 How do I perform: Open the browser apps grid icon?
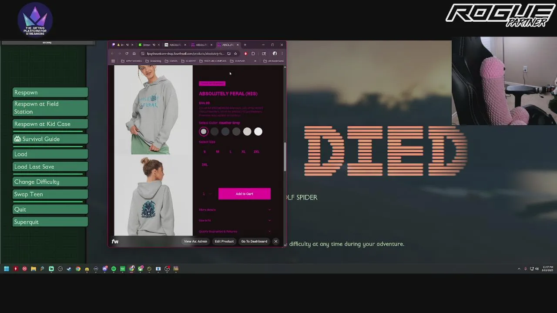click(x=113, y=61)
